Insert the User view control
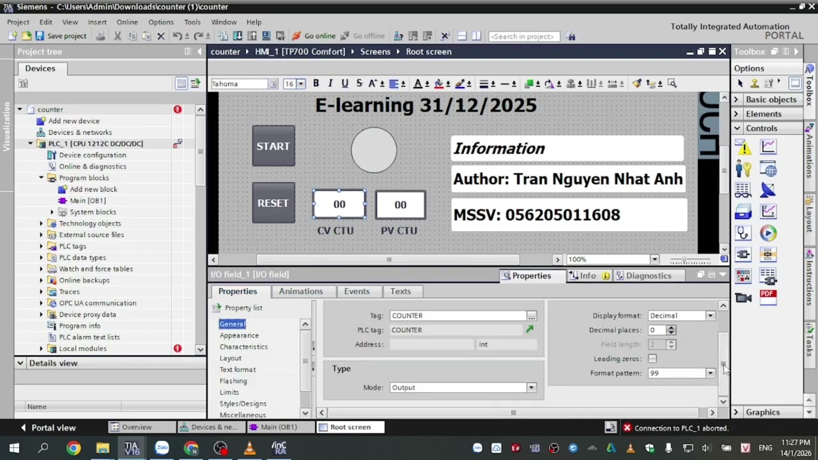Screen dimensions: 818x460 click(743, 169)
